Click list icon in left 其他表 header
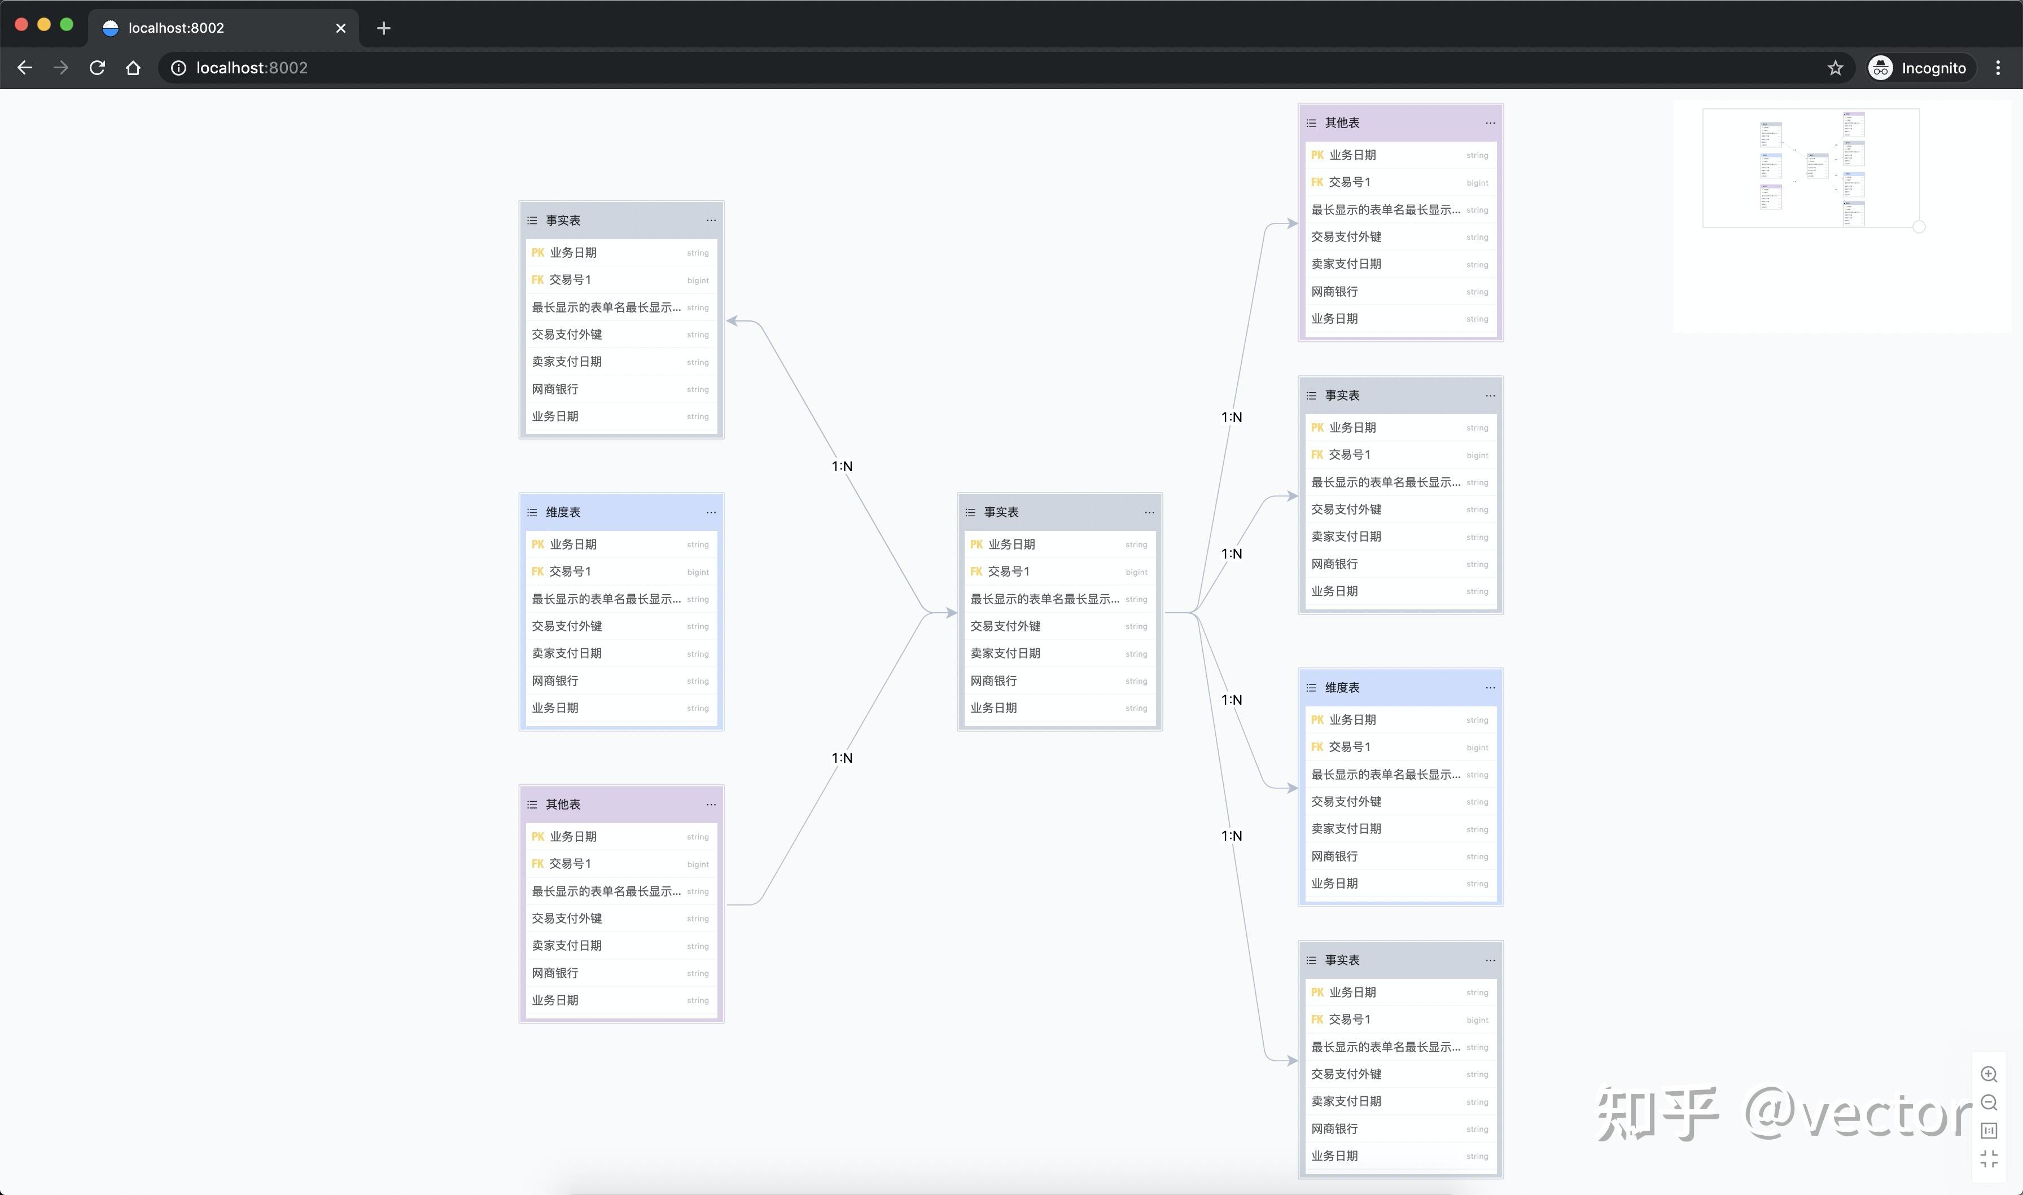 click(x=532, y=805)
